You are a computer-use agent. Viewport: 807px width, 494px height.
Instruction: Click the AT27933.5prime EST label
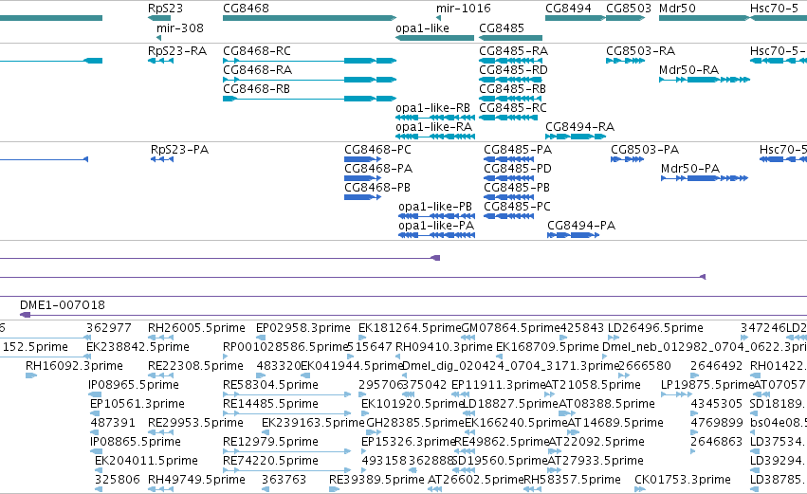596,461
